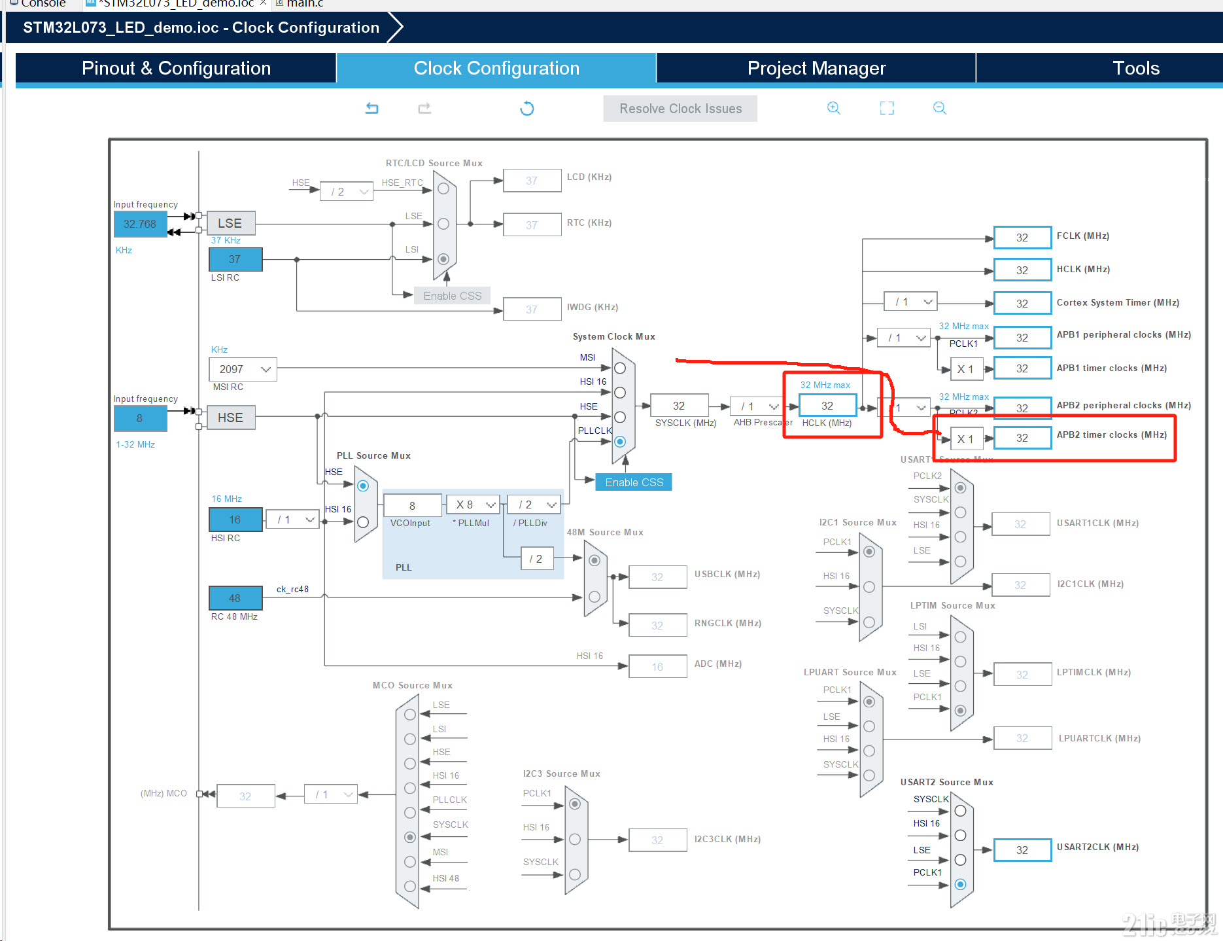Image resolution: width=1223 pixels, height=941 pixels.
Task: Select SYSCLK in USART2 Source Mux
Action: tap(960, 811)
